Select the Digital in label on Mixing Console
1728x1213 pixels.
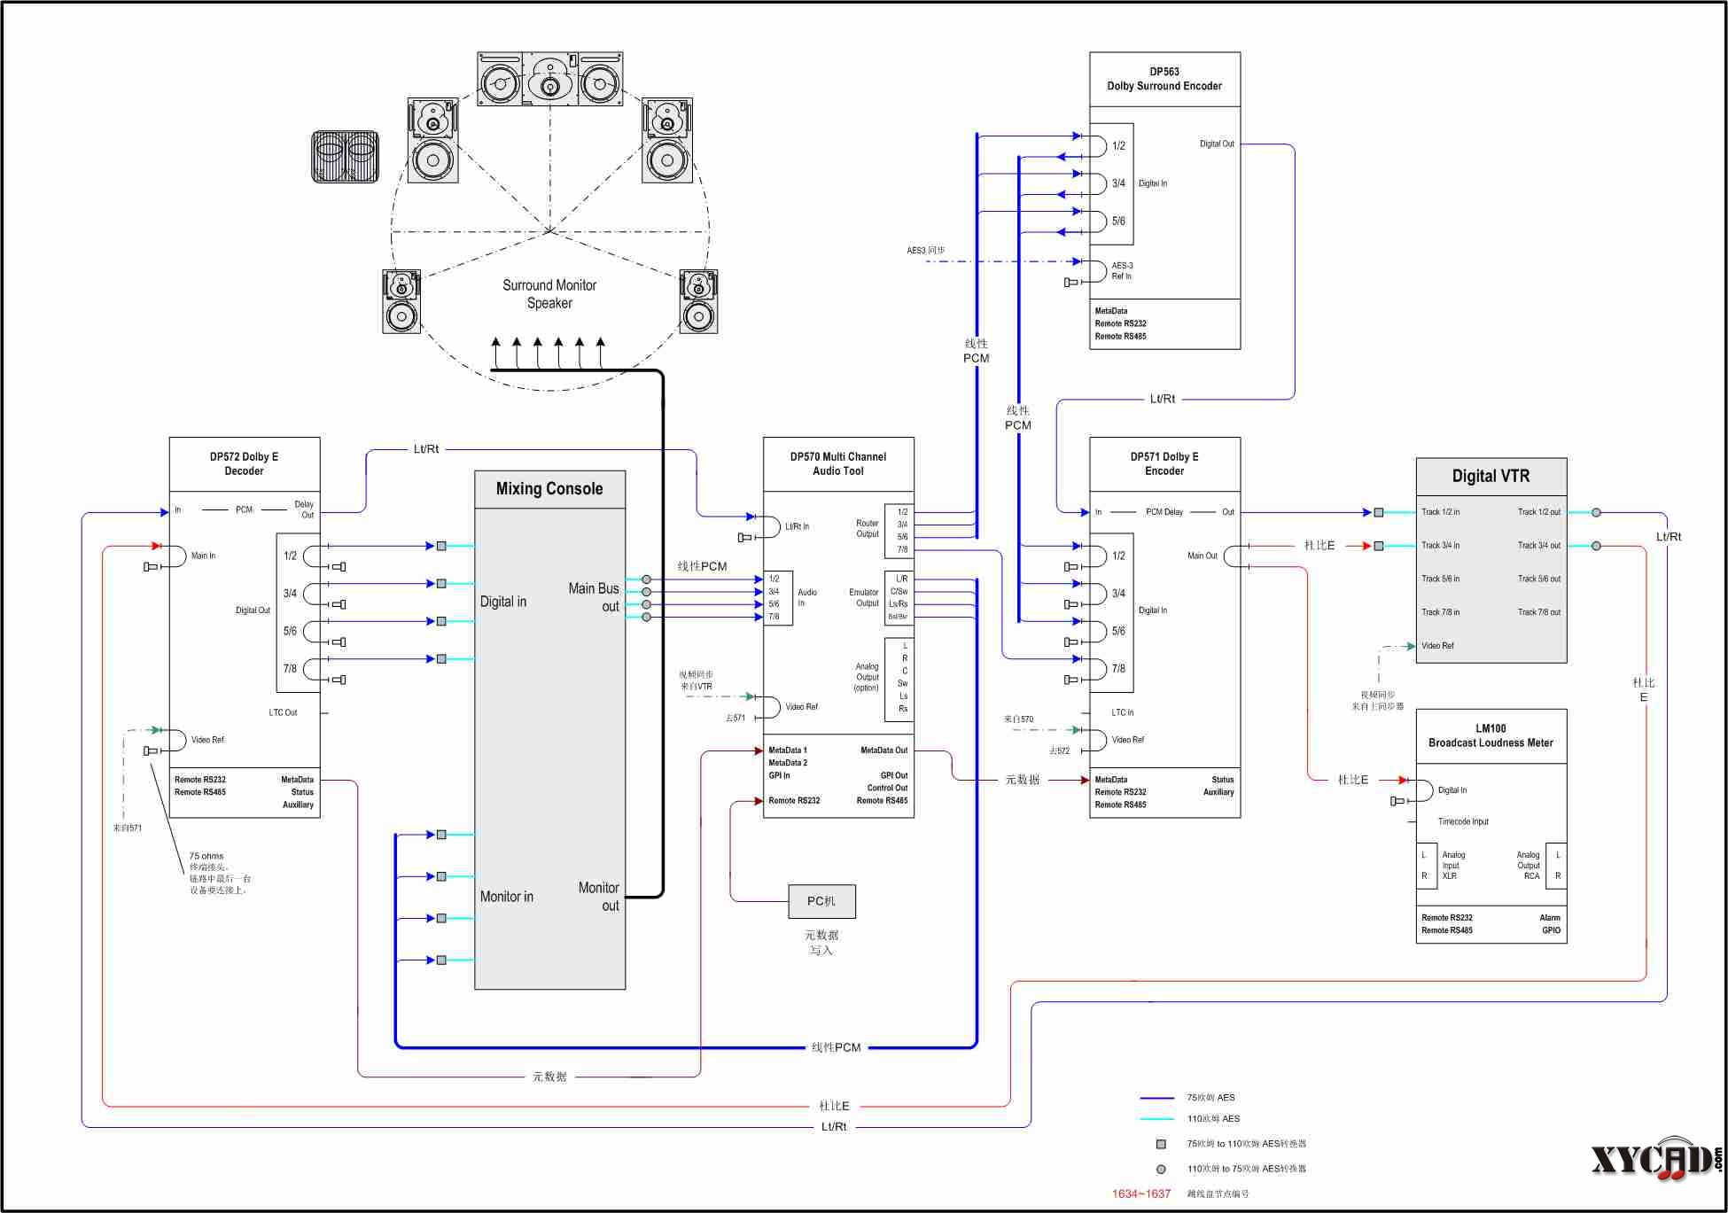503,602
